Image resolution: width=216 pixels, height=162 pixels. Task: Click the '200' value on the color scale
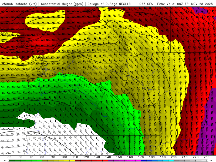(174, 157)
